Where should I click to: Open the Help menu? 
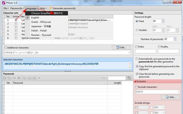pyautogui.click(x=43, y=8)
